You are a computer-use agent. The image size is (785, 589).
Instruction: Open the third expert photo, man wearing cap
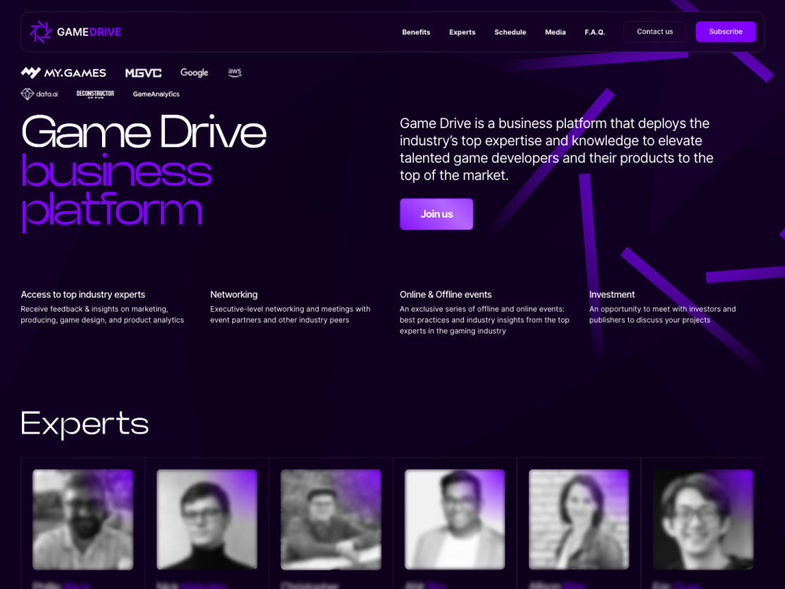pos(331,519)
